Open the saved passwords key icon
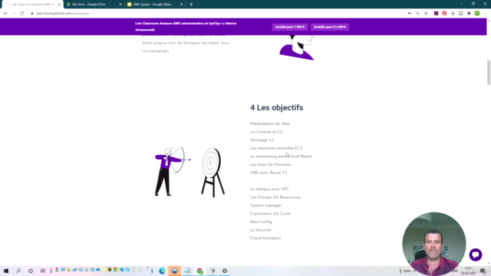This screenshot has height=276, width=491. 410,14
